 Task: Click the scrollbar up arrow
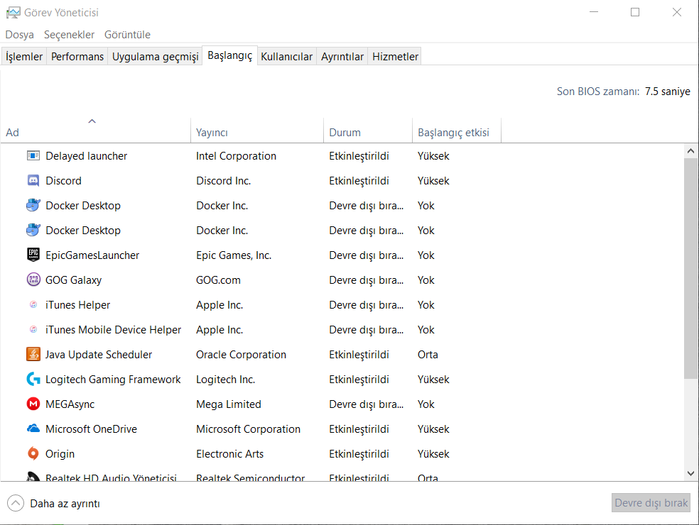(x=691, y=151)
